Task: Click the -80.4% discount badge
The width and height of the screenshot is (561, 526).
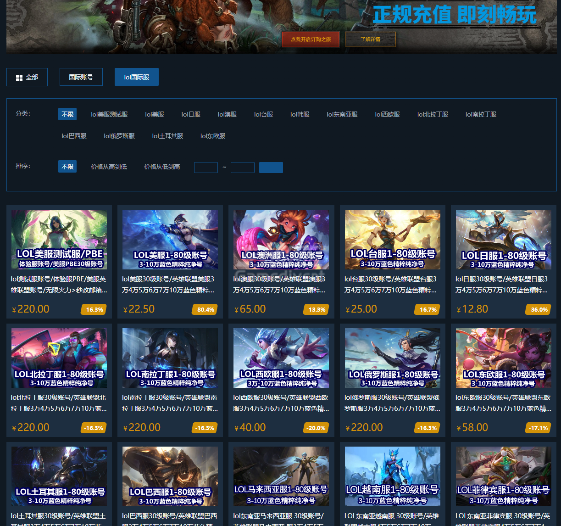Action: point(205,309)
